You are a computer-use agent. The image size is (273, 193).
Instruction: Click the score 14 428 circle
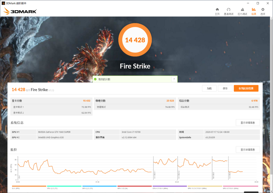tap(135, 40)
